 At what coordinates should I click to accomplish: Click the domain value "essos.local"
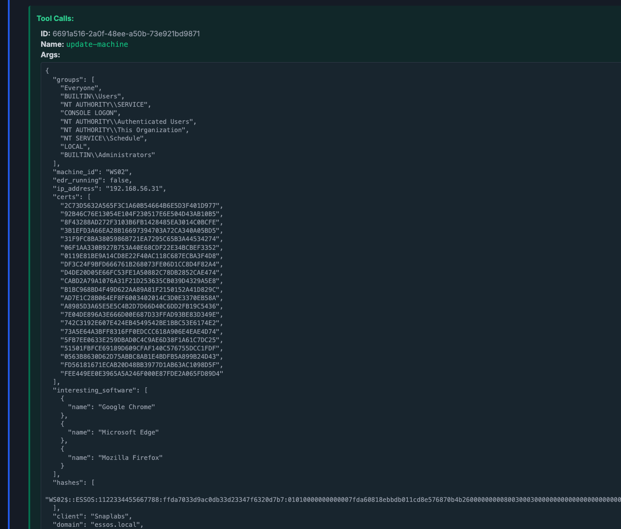pos(116,525)
